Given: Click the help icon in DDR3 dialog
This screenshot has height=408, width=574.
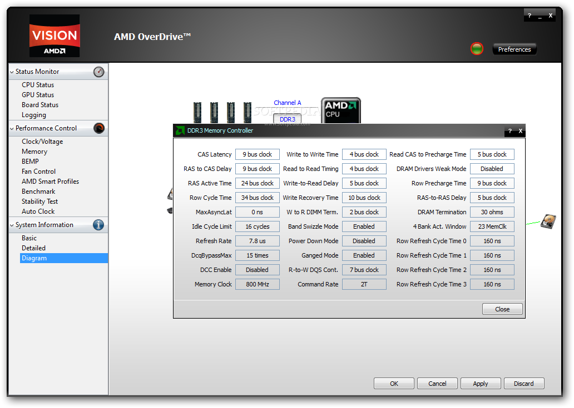Looking at the screenshot, I should [x=510, y=131].
